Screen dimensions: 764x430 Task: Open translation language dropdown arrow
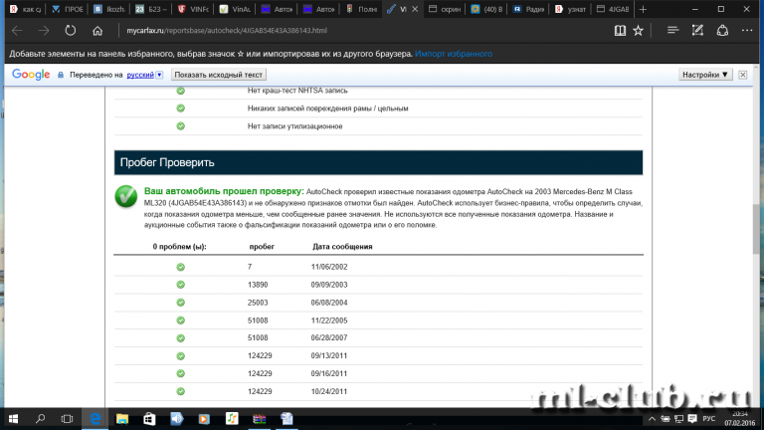(x=159, y=75)
